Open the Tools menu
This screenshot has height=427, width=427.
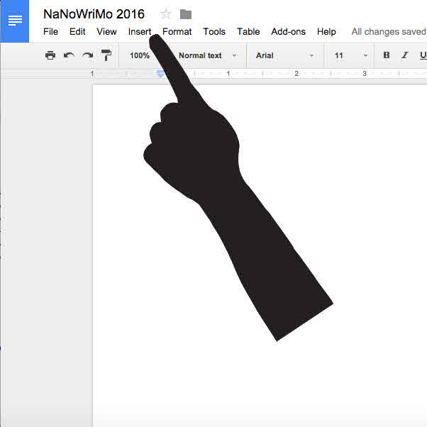[213, 32]
